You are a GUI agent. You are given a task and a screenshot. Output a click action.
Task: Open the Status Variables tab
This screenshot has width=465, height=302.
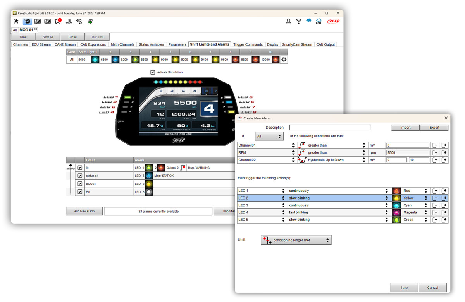152,44
